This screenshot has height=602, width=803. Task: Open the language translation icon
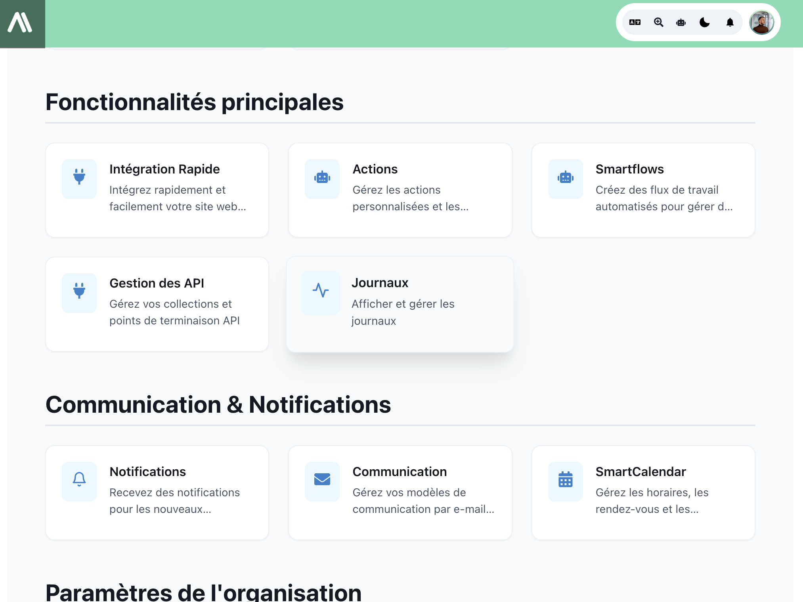pos(635,23)
